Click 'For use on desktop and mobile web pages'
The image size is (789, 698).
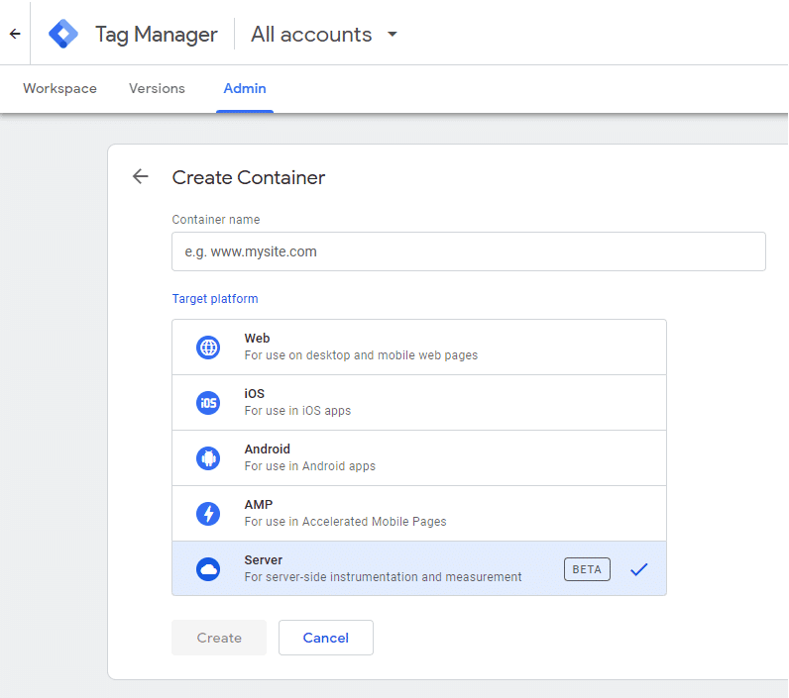361,355
